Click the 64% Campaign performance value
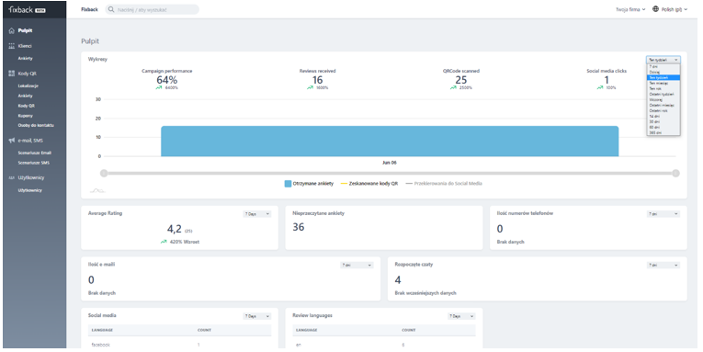Image resolution: width=703 pixels, height=352 pixels. (x=166, y=80)
